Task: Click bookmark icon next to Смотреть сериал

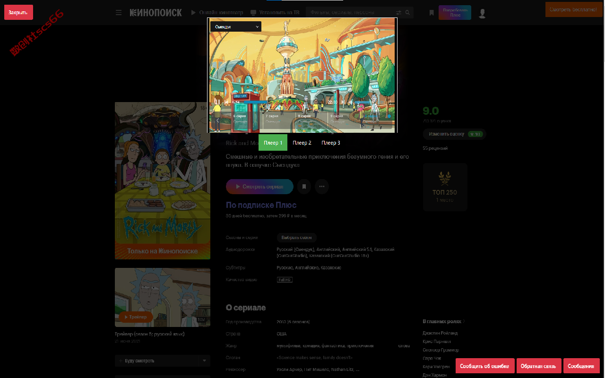Action: point(304,187)
